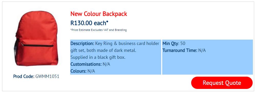Click 'Supplied in a black gift box' text
This screenshot has height=93, width=256.
pyautogui.click(x=98, y=57)
